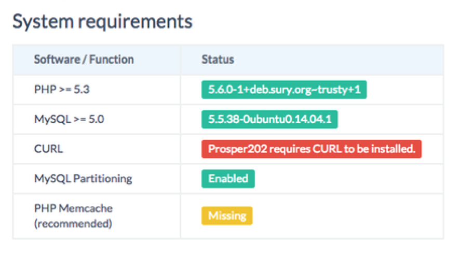This screenshot has height=260, width=460.
Task: Select the Software / Function column header
Action: [84, 60]
